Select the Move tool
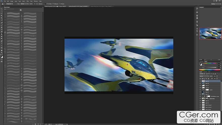 pyautogui.click(x=2, y=9)
